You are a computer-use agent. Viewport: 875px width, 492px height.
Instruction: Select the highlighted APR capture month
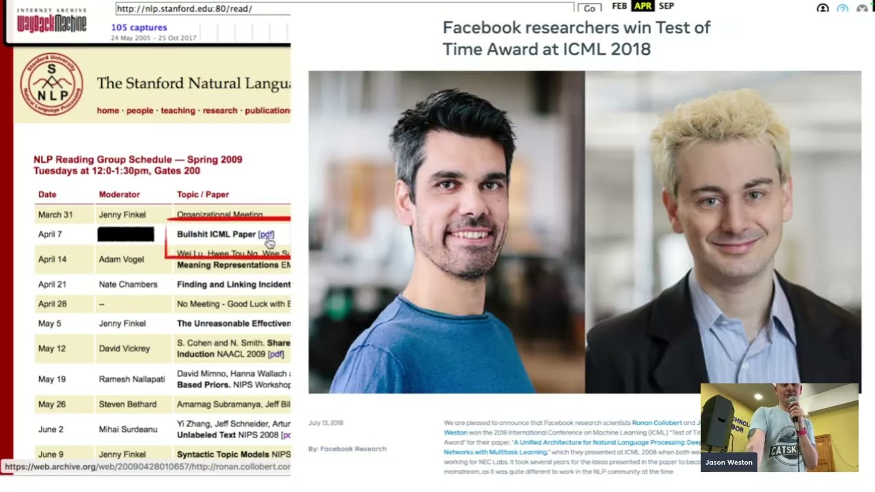click(x=643, y=6)
